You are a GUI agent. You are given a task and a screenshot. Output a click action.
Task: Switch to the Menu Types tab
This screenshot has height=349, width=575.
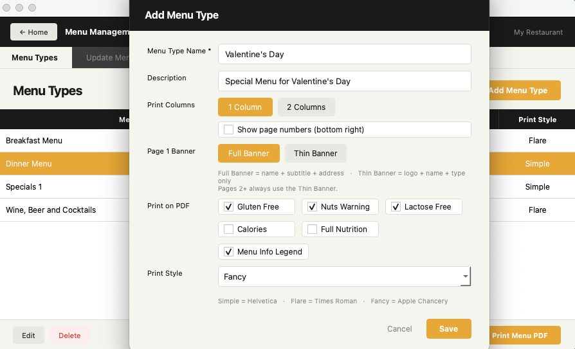[x=35, y=58]
